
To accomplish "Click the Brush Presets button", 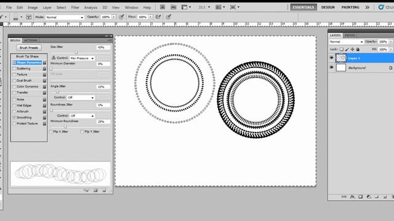I will tap(29, 48).
